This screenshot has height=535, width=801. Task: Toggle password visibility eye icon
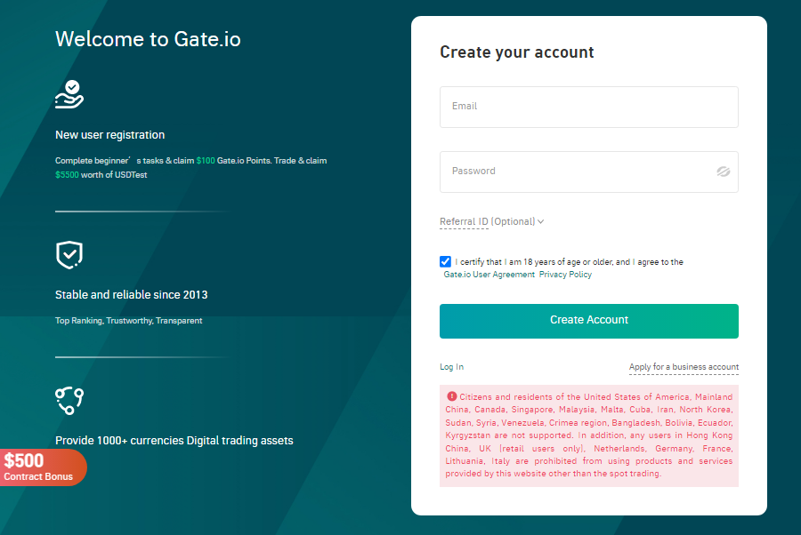[723, 172]
